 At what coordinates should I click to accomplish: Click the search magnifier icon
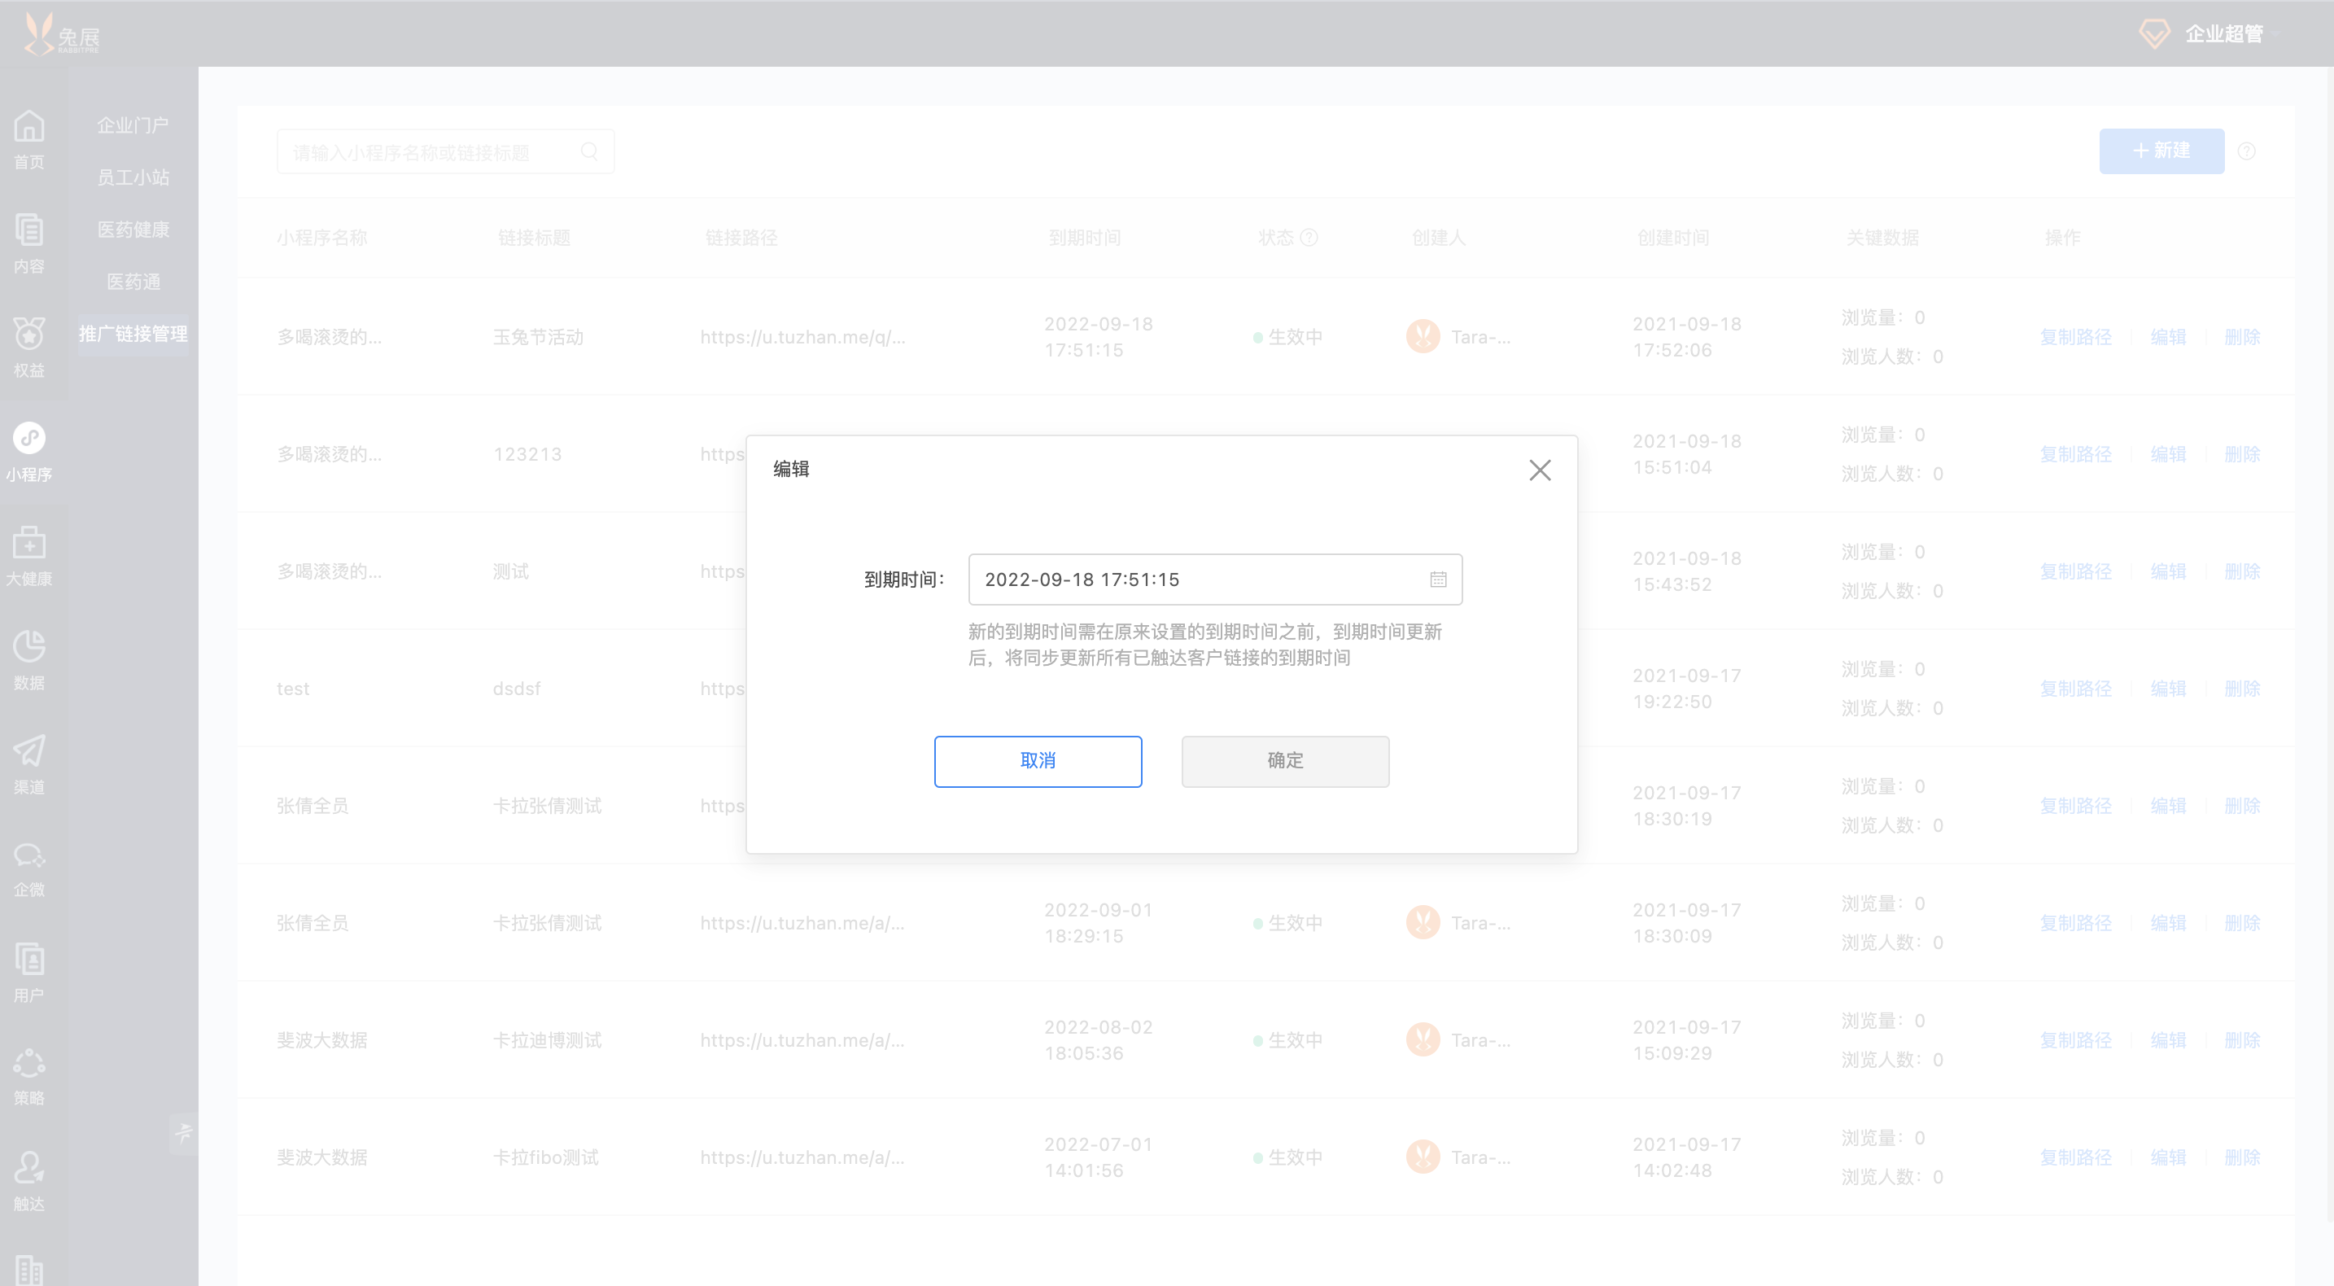coord(589,151)
